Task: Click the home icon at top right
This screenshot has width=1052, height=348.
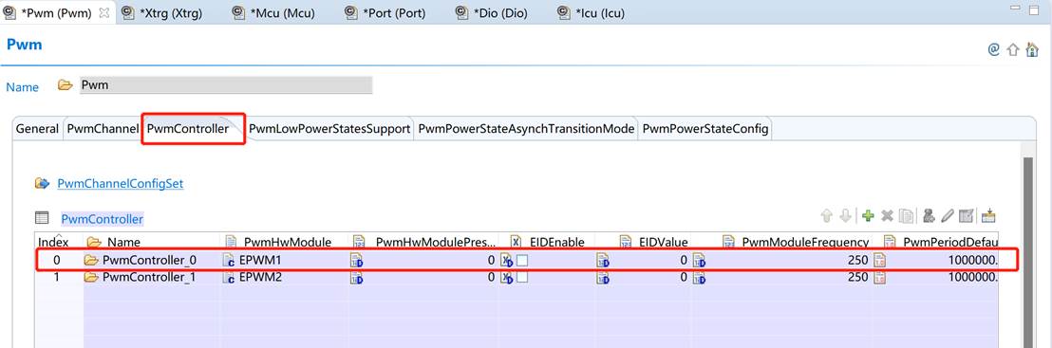Action: 1033,49
